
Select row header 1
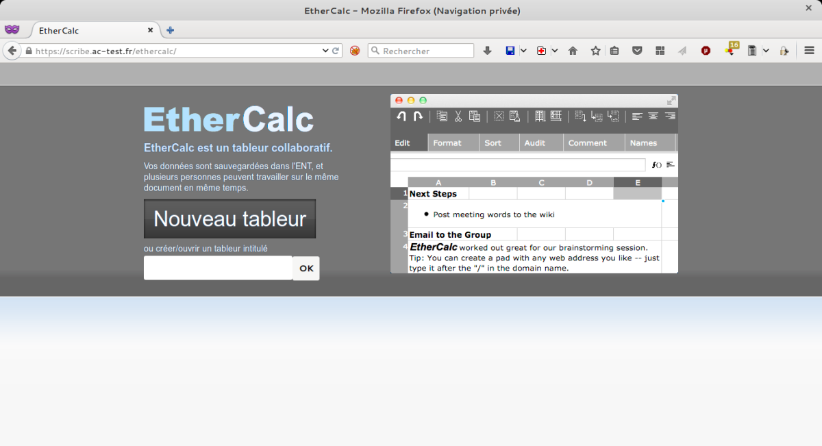pyautogui.click(x=399, y=193)
